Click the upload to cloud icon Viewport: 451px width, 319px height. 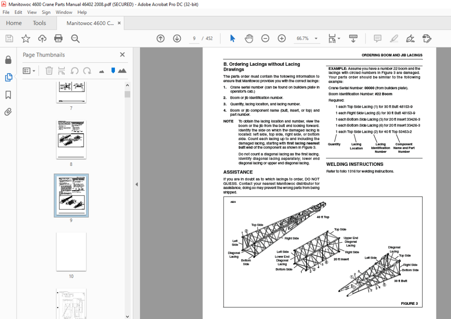pos(42,38)
